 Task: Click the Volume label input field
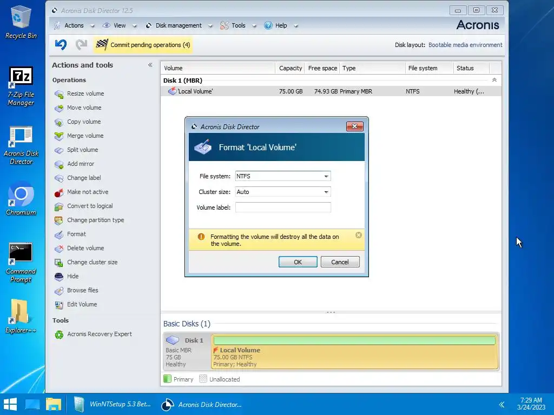pyautogui.click(x=283, y=207)
